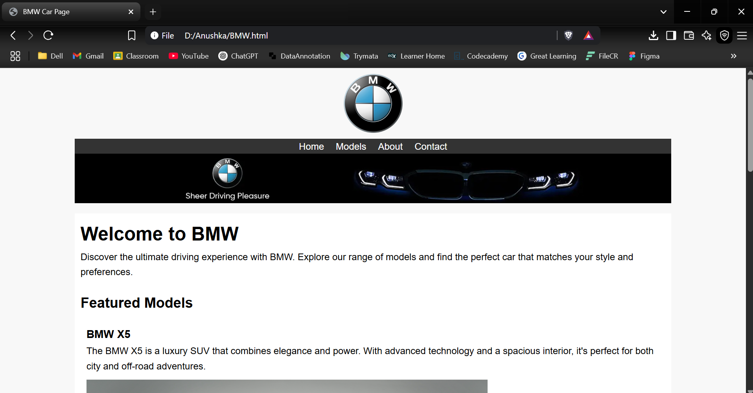Click the vertical page scrollbar

pos(749,126)
